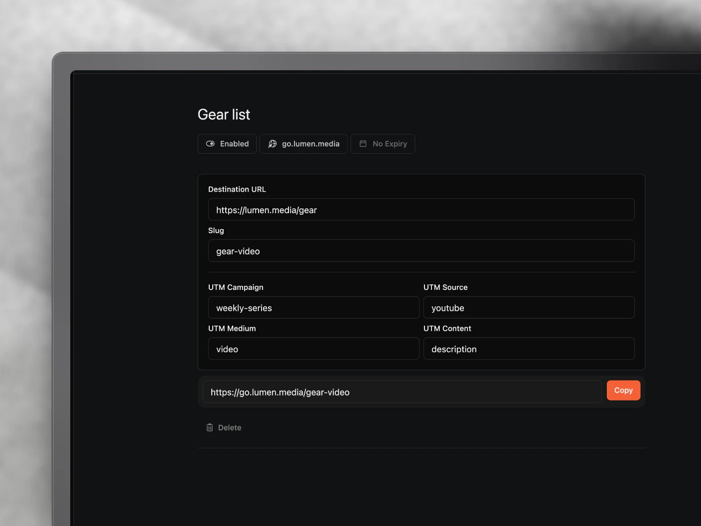The image size is (701, 526).
Task: Open the go.lumen.media domain selector
Action: coord(303,144)
